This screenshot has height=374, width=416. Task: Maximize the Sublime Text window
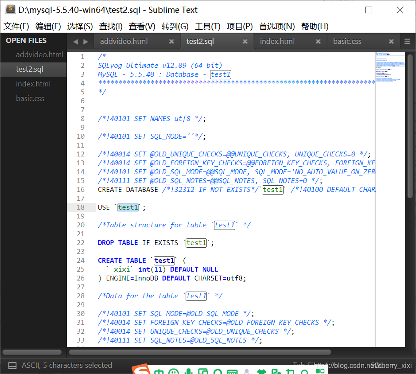pyautogui.click(x=369, y=10)
